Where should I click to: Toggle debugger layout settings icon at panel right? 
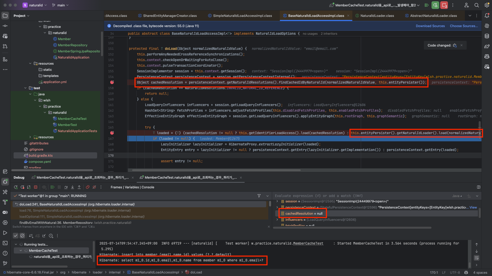478,187
